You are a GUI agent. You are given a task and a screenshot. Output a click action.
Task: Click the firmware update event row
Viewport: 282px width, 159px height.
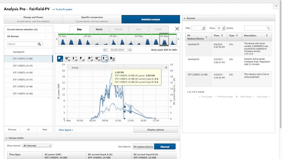[x=229, y=49]
